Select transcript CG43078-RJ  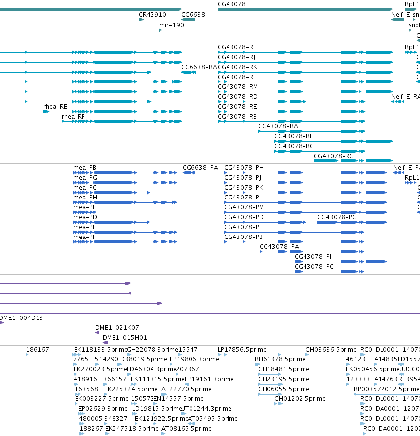pyautogui.click(x=236, y=57)
